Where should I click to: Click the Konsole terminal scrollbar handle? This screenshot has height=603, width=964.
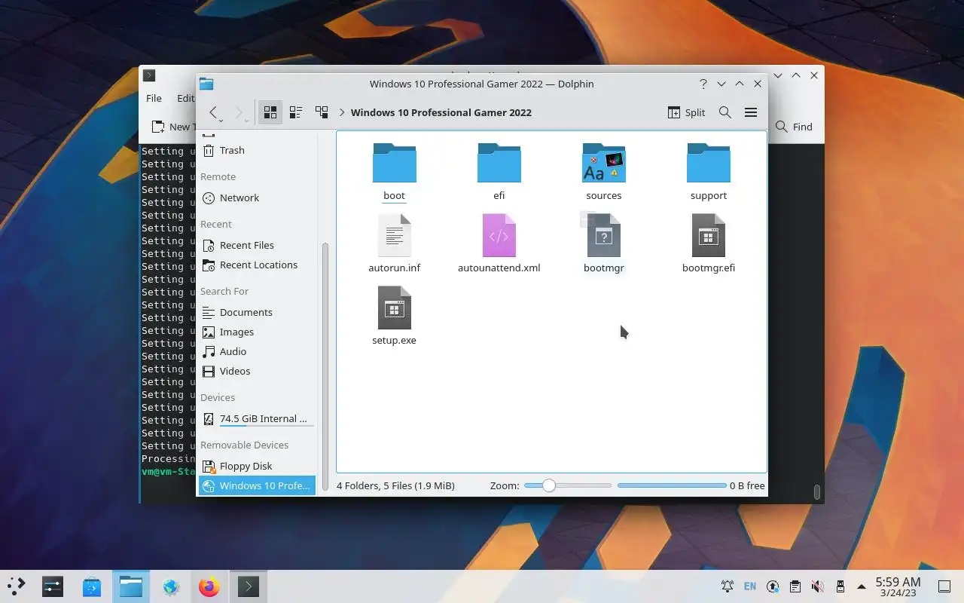point(816,492)
